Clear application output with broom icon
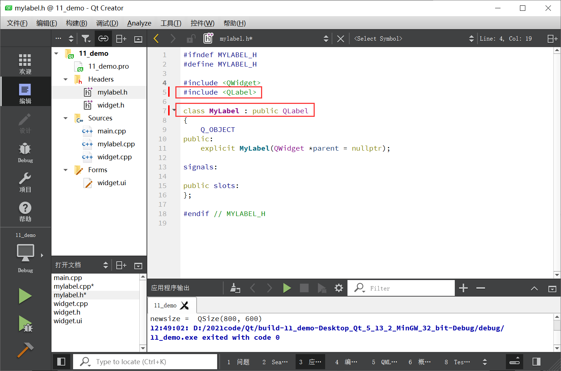This screenshot has width=561, height=371. coord(235,288)
